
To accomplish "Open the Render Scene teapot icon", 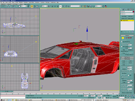I will [91, 6].
